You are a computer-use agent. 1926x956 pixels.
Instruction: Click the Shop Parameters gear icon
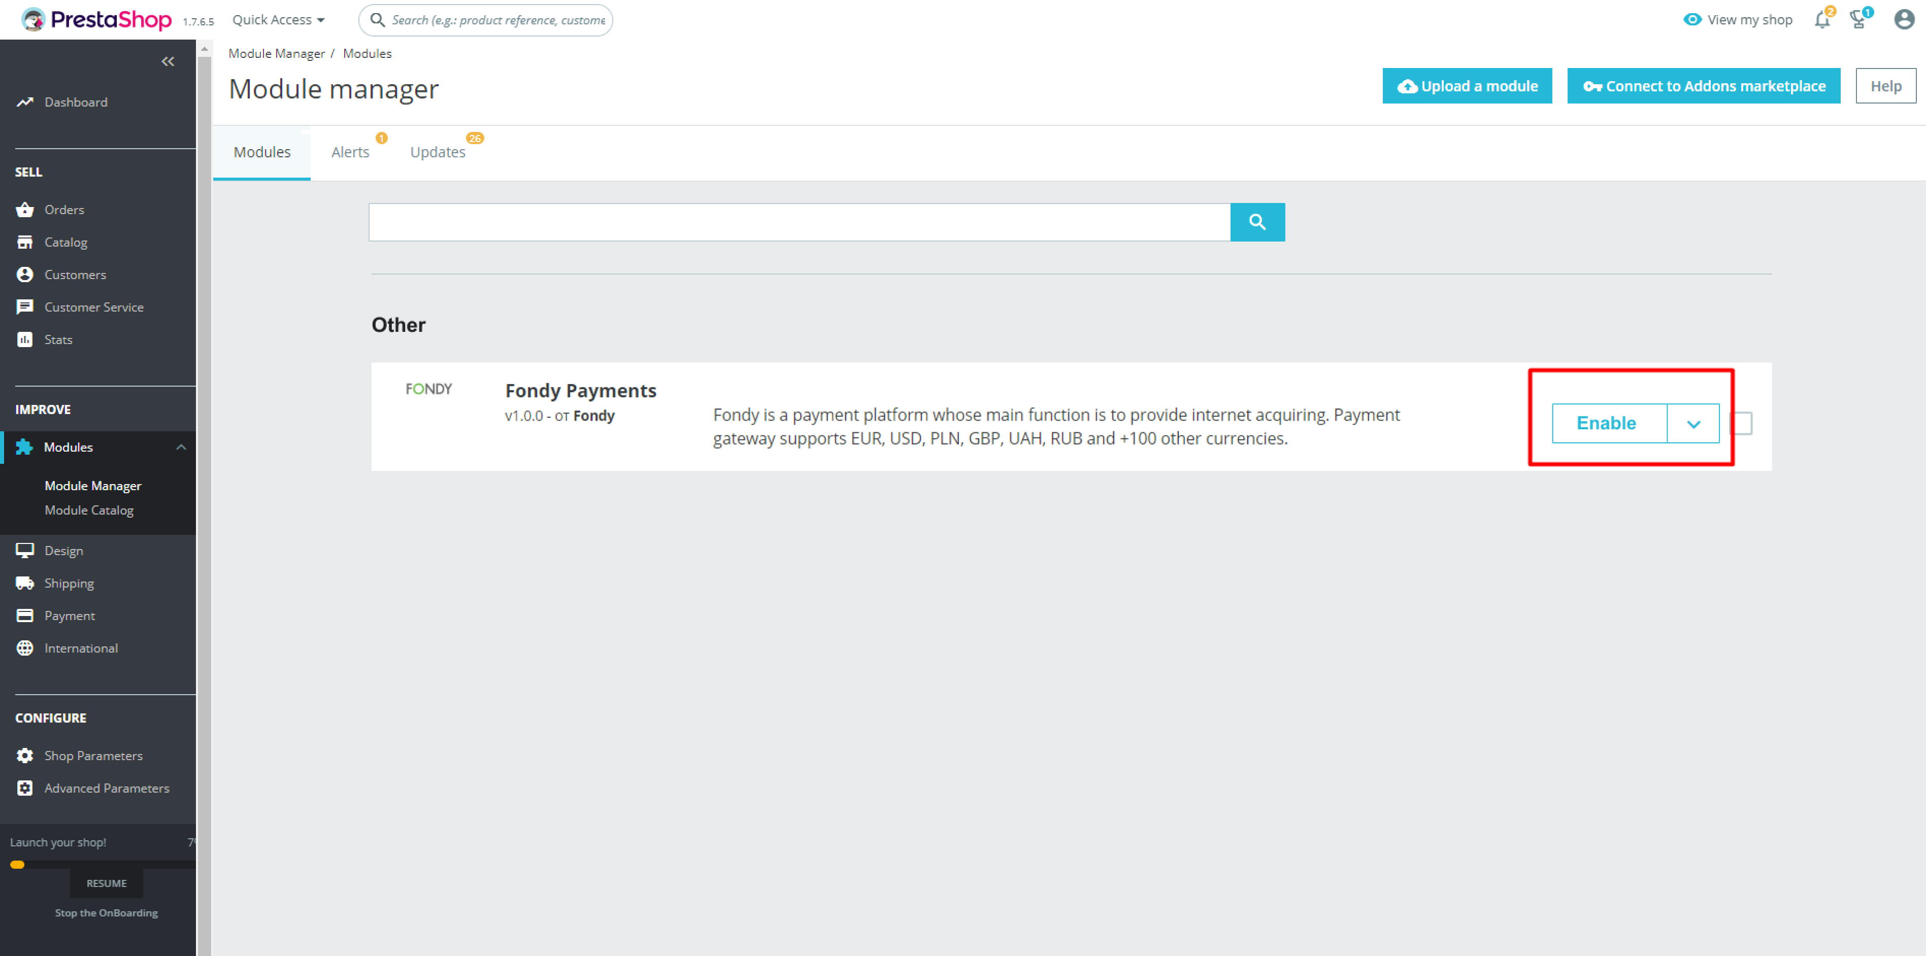25,756
